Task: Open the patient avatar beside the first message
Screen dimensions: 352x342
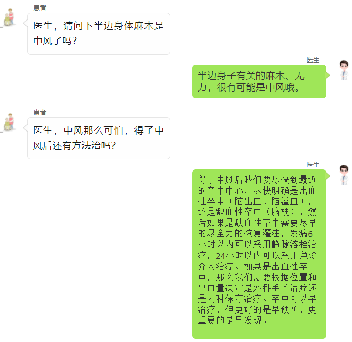Action: click(8, 17)
